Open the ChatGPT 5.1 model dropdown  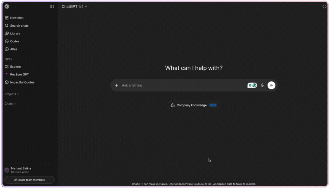[x=74, y=6]
